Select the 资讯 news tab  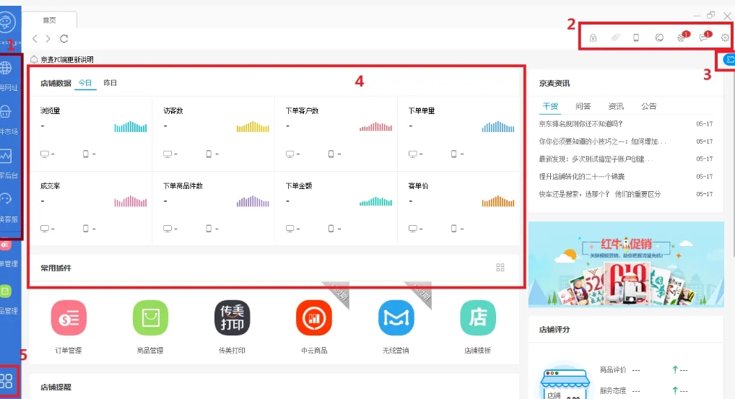[616, 106]
